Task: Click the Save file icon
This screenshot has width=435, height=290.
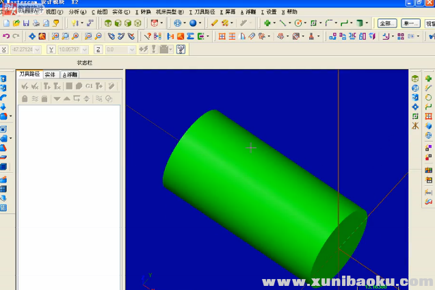Action: pyautogui.click(x=26, y=23)
